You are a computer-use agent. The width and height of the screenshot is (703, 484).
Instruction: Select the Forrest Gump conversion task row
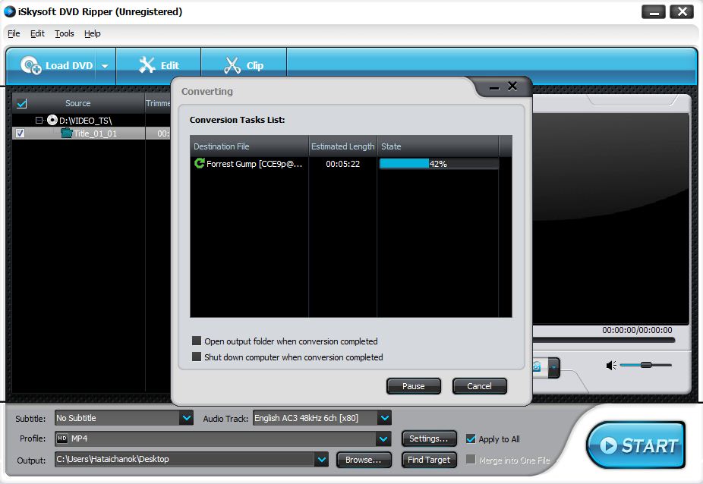coord(345,164)
